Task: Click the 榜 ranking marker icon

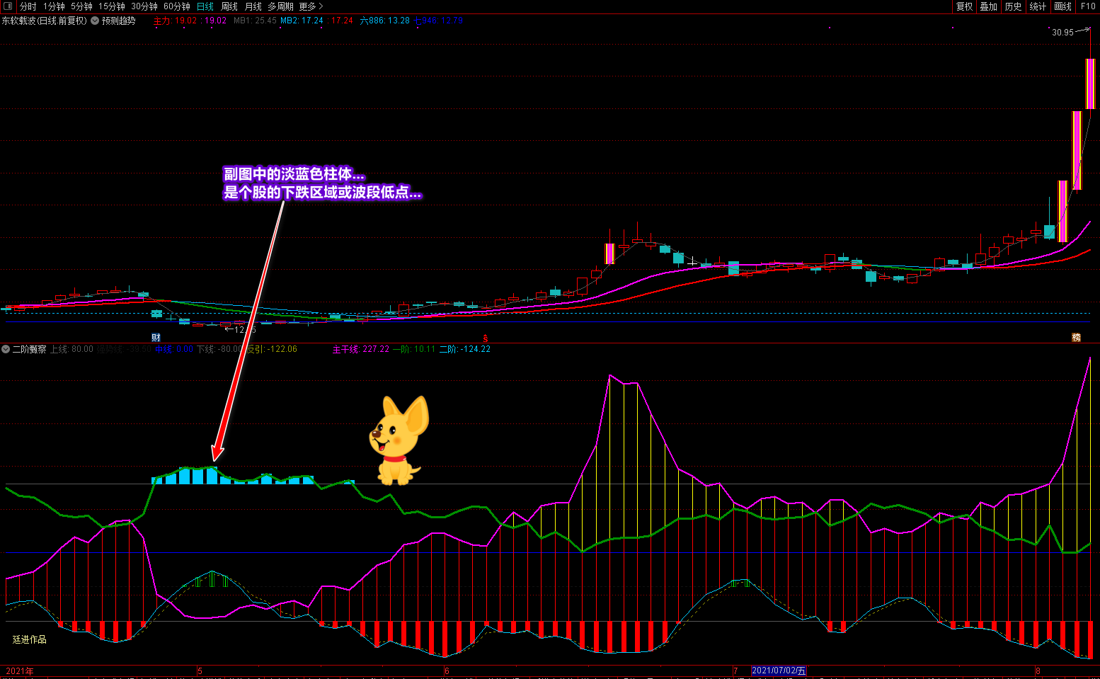Action: (1076, 338)
